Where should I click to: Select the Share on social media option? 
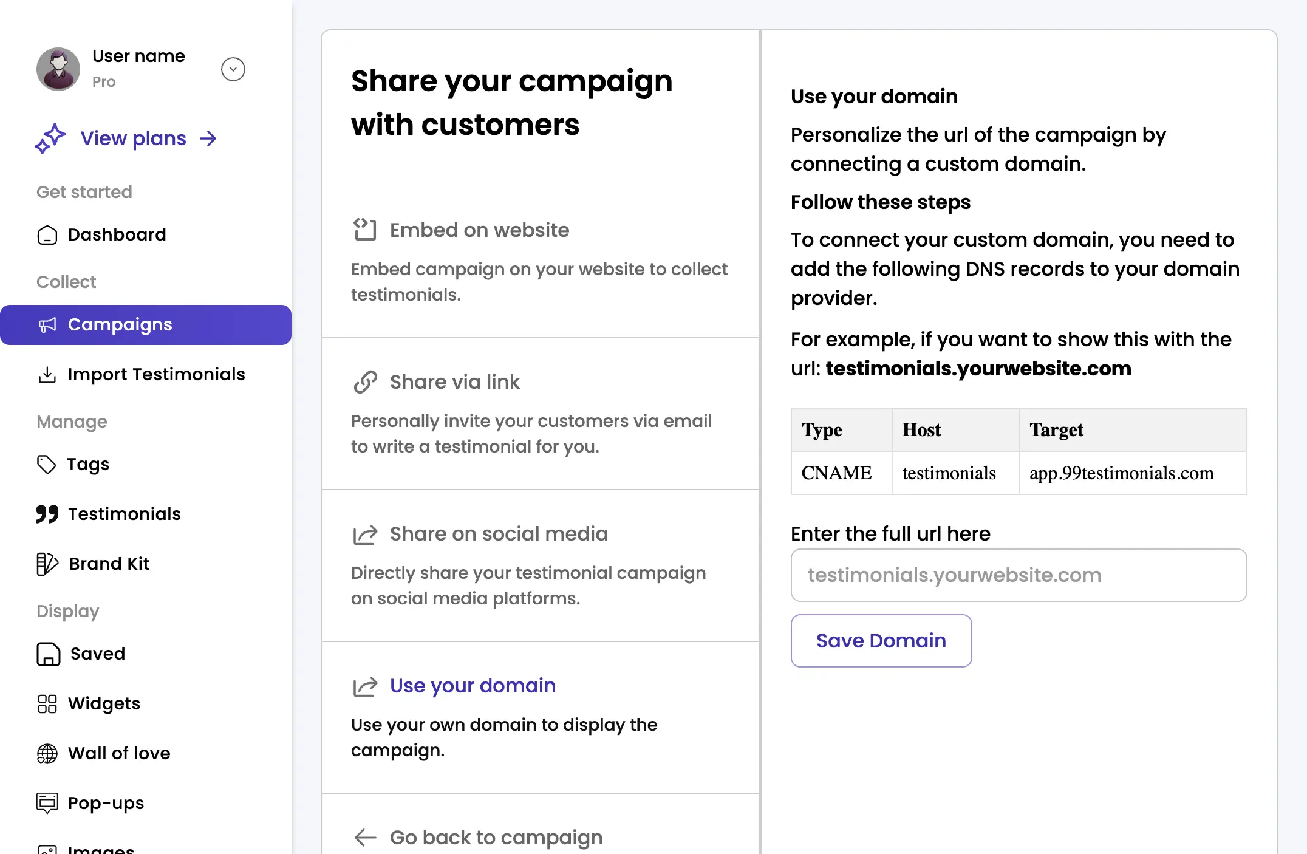click(498, 534)
